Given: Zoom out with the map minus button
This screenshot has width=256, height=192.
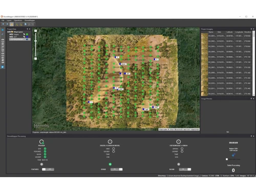Looking at the screenshot, I should (x=35, y=58).
